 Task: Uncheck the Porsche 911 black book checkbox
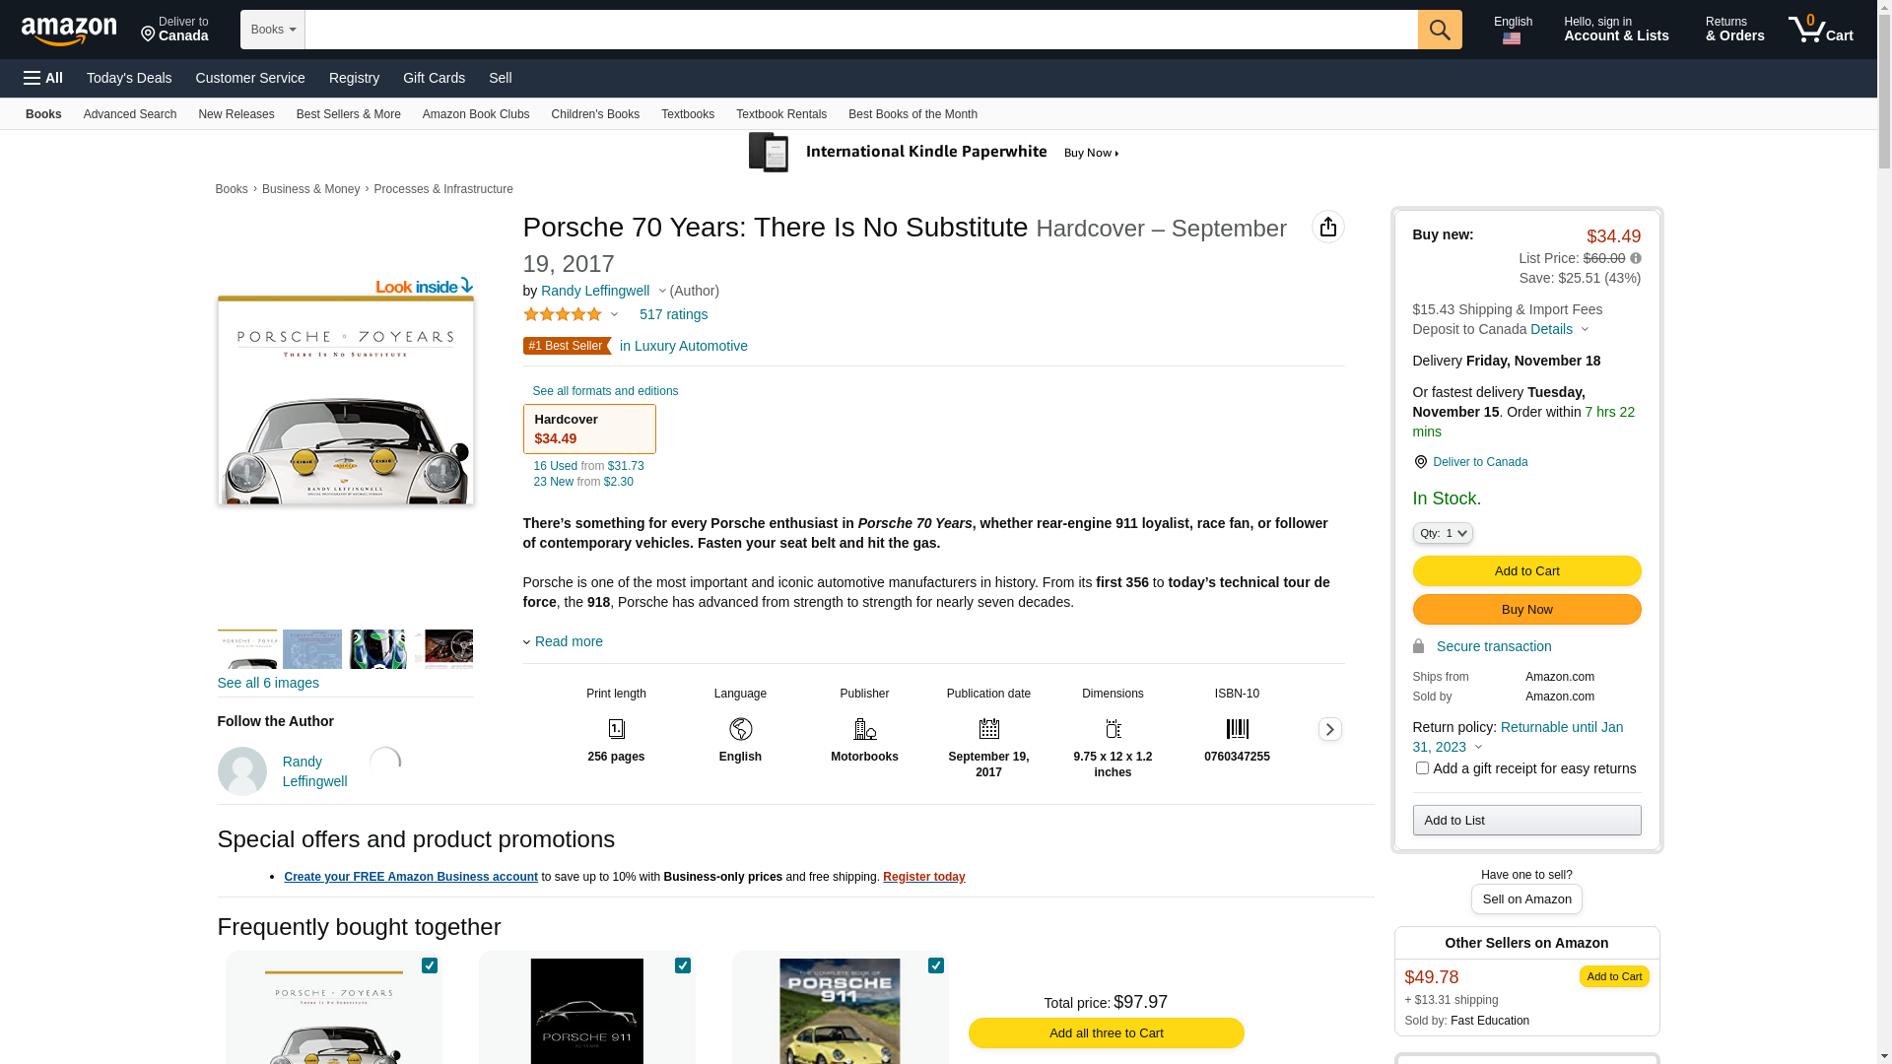(683, 965)
